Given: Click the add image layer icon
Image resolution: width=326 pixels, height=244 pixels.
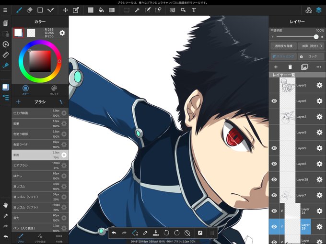Looking at the screenshot, I should (304, 67).
